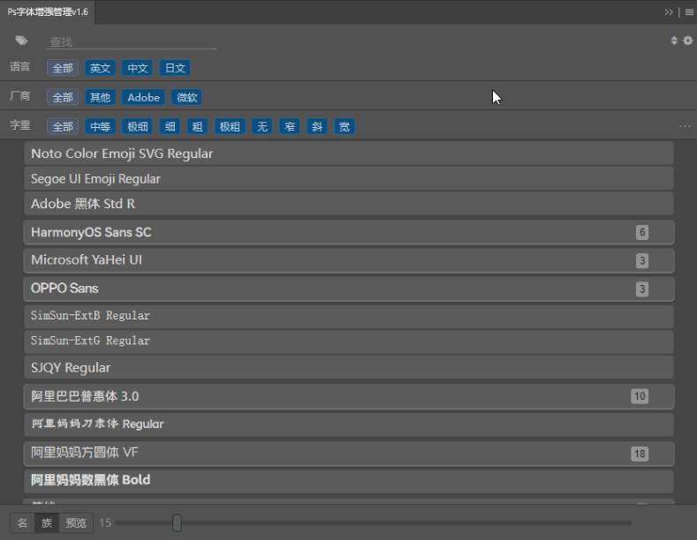
Task: Choose the 阿里妈妈数黑体 Bold font
Action: pos(348,481)
